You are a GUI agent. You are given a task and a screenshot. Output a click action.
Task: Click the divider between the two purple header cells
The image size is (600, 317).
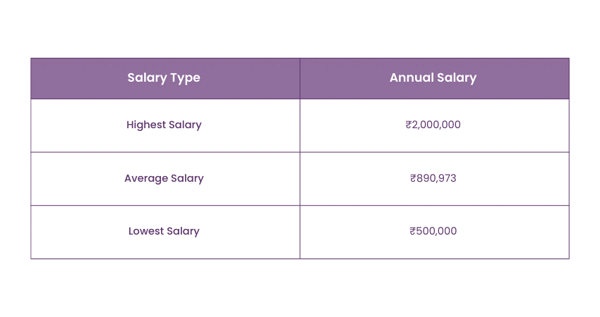pos(300,78)
